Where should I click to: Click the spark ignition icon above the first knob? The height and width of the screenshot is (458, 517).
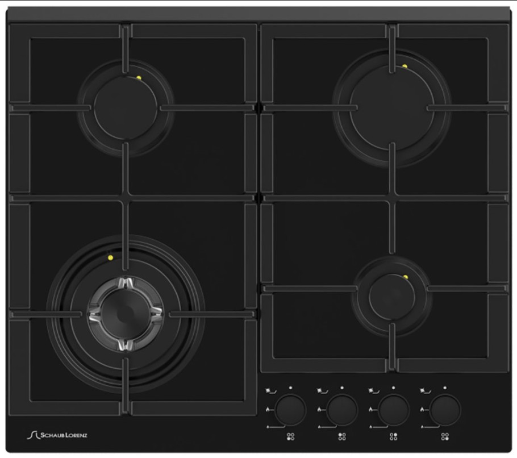(x=269, y=391)
